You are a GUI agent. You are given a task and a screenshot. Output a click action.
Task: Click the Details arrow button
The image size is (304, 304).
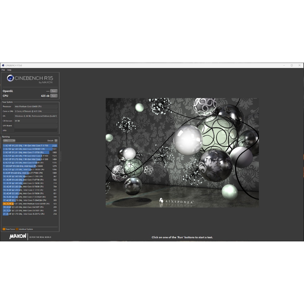[56, 141]
